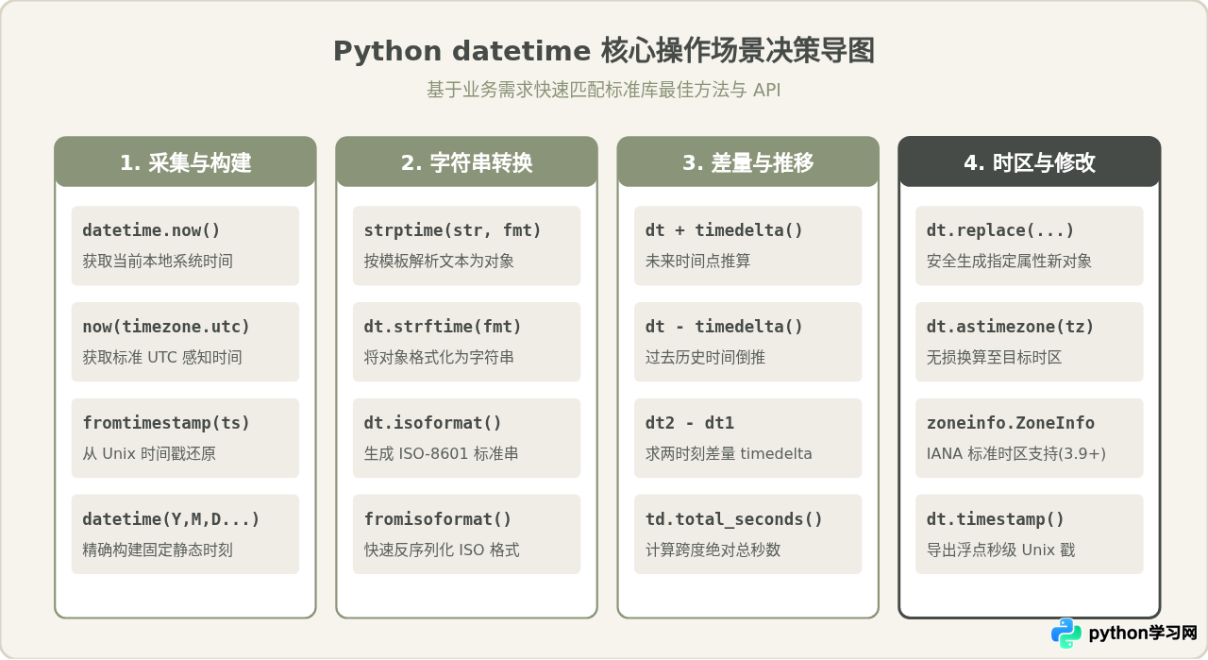Click the fromisoformat() code label
Image resolution: width=1208 pixels, height=660 pixels.
coord(438,519)
